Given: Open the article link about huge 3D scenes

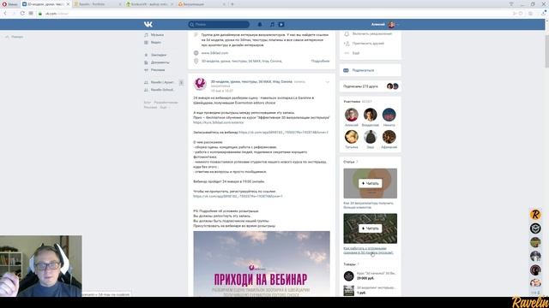Looking at the screenshot, I should tap(368, 251).
